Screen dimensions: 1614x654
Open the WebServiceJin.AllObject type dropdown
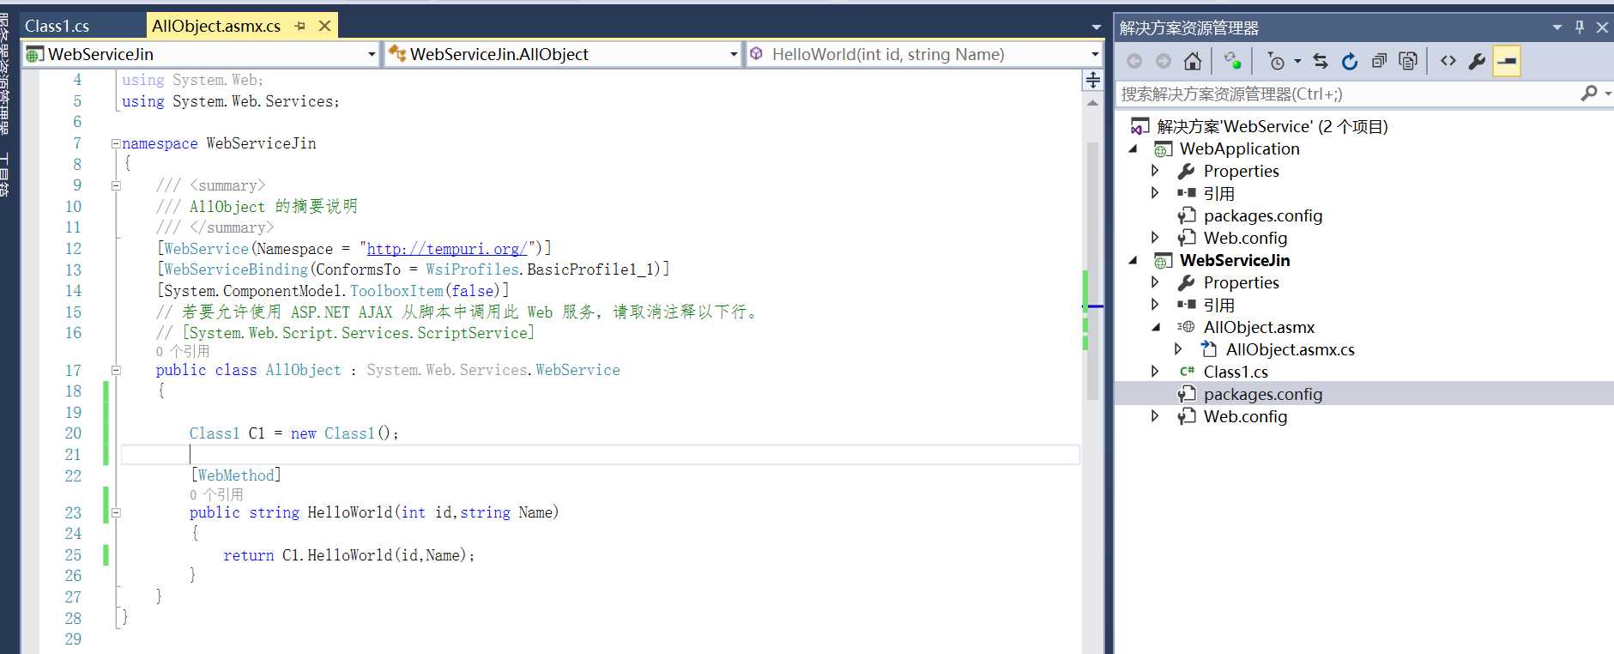734,54
